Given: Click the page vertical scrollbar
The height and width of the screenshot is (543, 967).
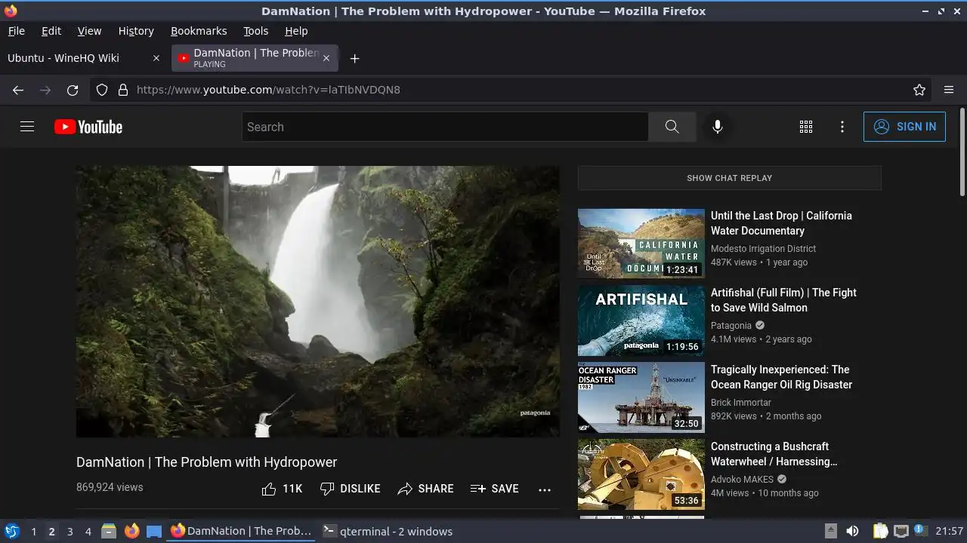Looking at the screenshot, I should 962,151.
